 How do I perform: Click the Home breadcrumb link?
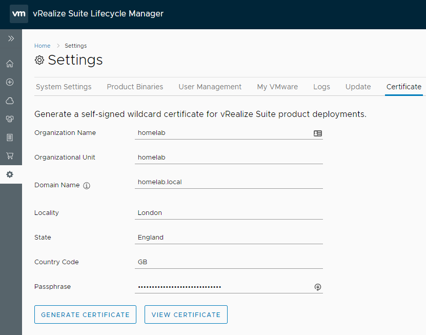tap(42, 46)
